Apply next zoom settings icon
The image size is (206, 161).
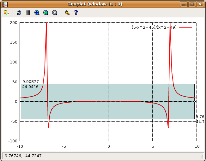click(46, 13)
